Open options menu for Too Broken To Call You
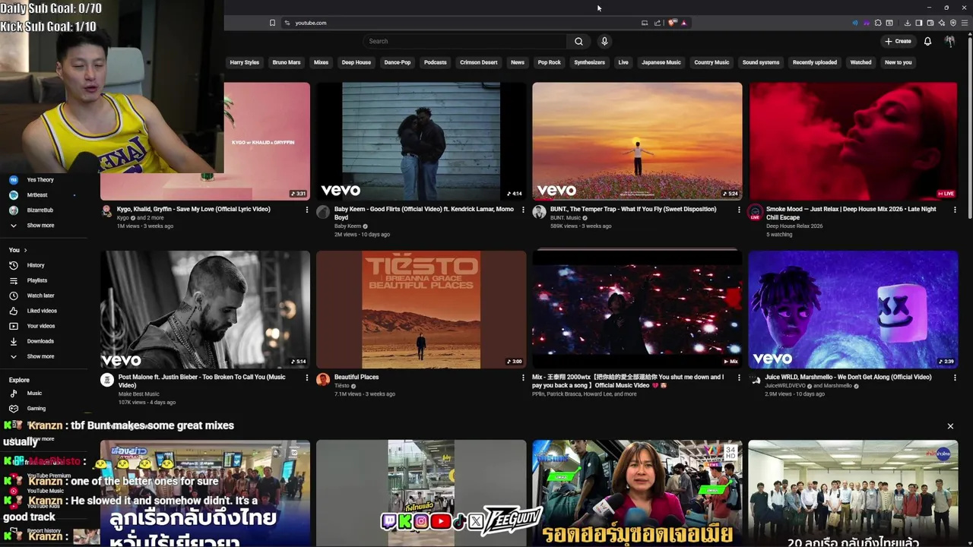This screenshot has width=973, height=547. pyautogui.click(x=307, y=378)
